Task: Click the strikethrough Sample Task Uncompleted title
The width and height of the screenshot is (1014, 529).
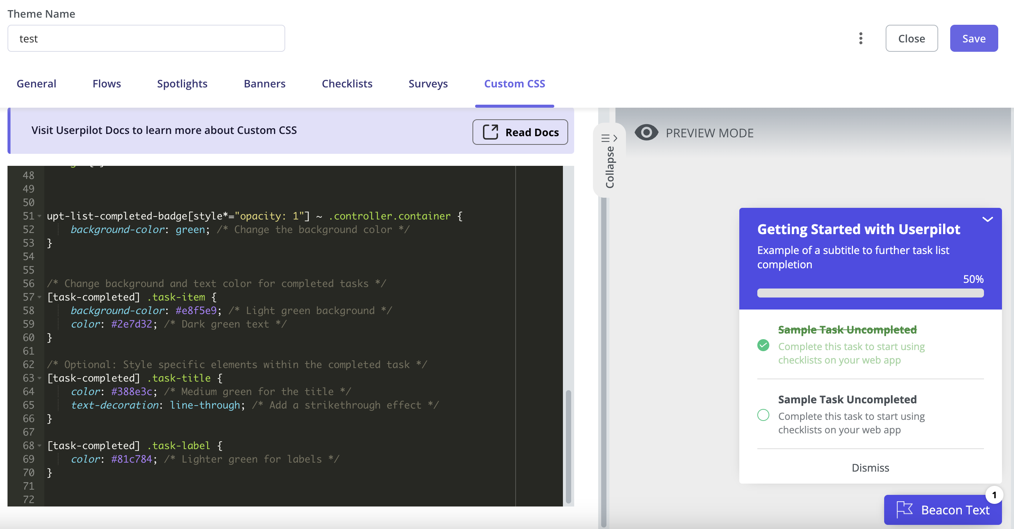Action: tap(847, 329)
